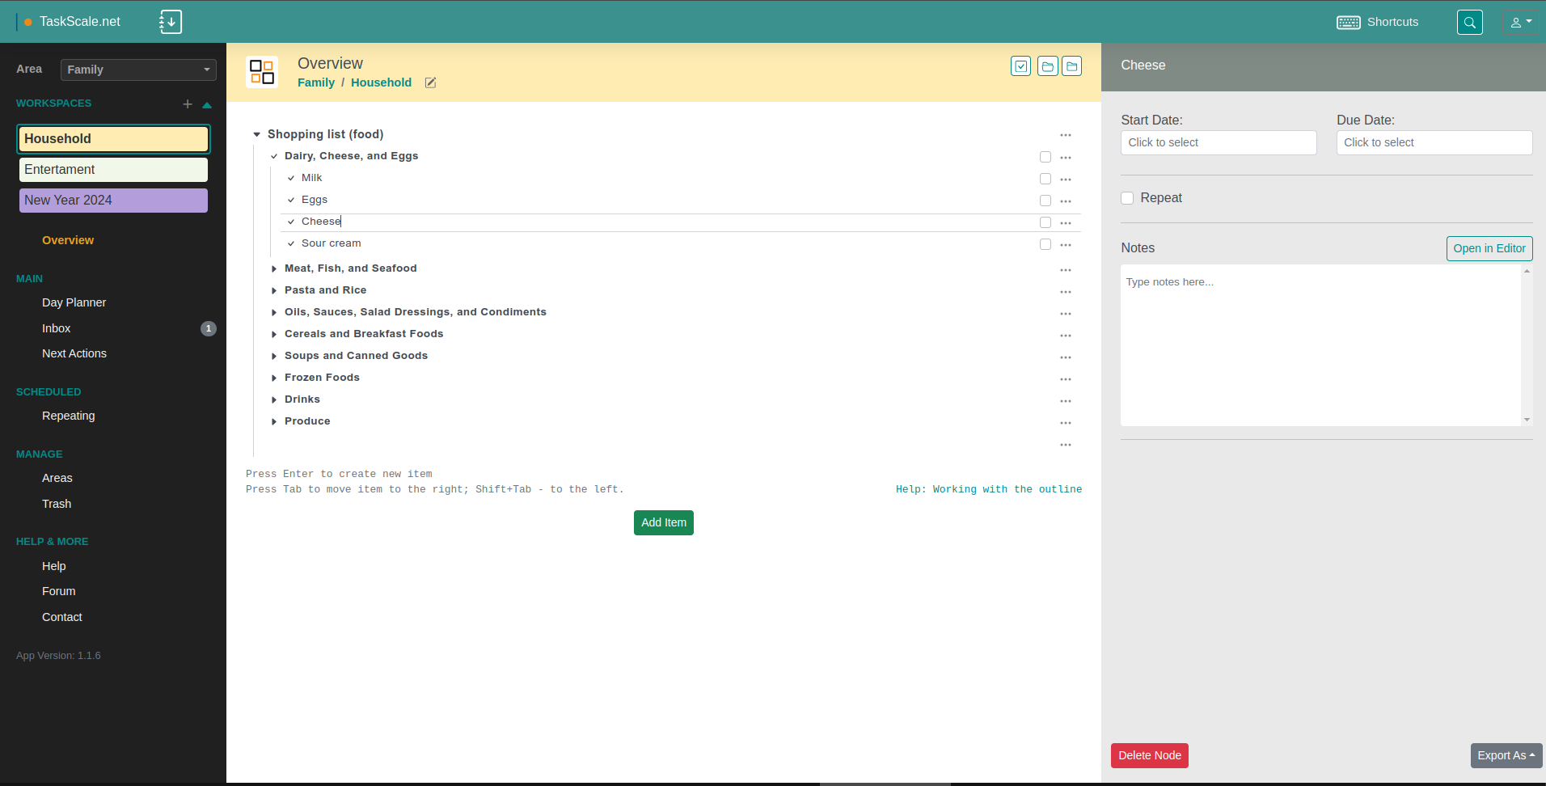The height and width of the screenshot is (786, 1546).
Task: Open the Area dropdown showing Family
Action: 137,70
